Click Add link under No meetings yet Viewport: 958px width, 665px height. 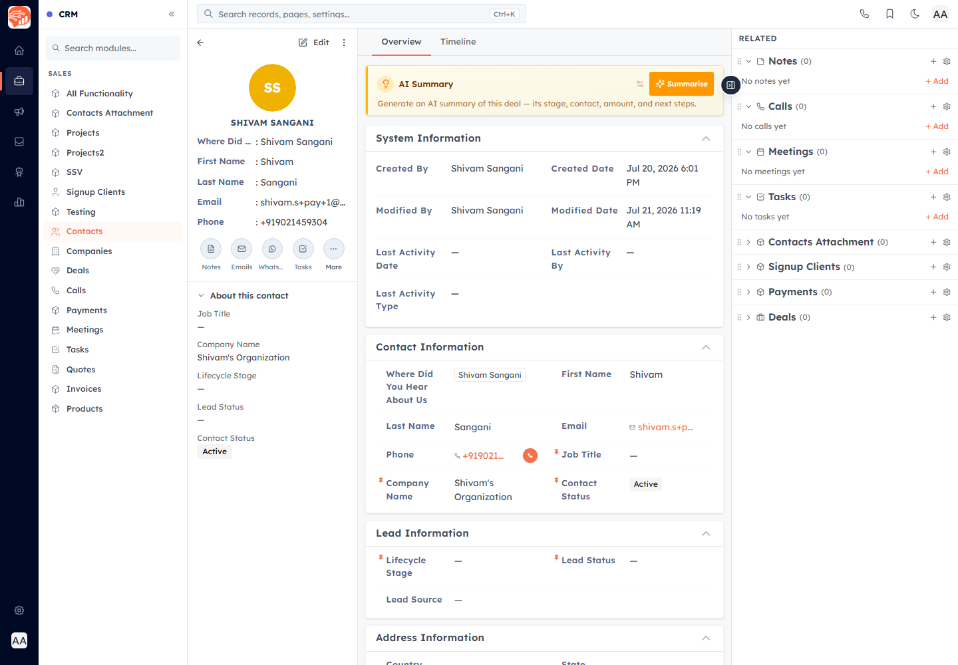tap(937, 172)
